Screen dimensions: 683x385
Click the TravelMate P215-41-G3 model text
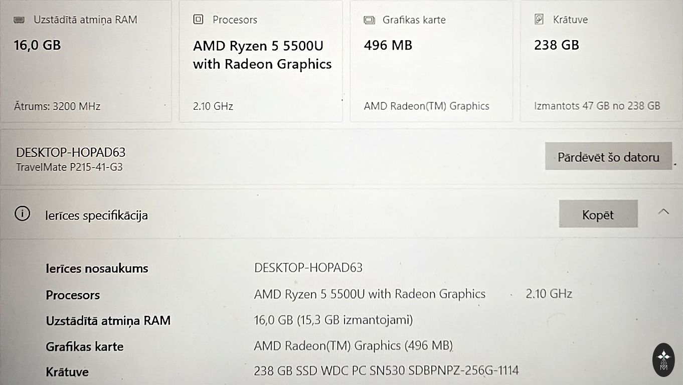click(x=69, y=167)
